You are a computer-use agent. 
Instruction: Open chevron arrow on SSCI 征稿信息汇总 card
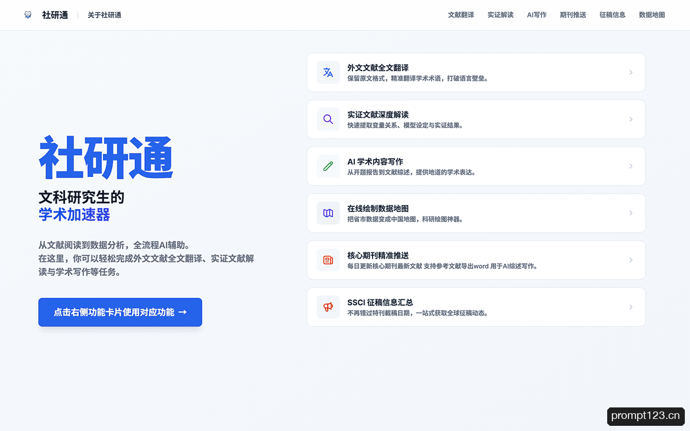(631, 307)
